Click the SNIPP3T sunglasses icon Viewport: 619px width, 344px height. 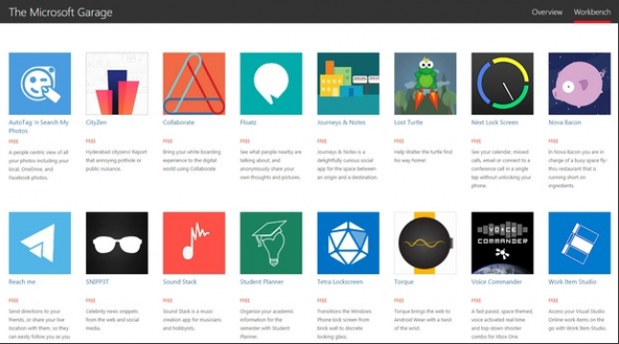point(117,243)
